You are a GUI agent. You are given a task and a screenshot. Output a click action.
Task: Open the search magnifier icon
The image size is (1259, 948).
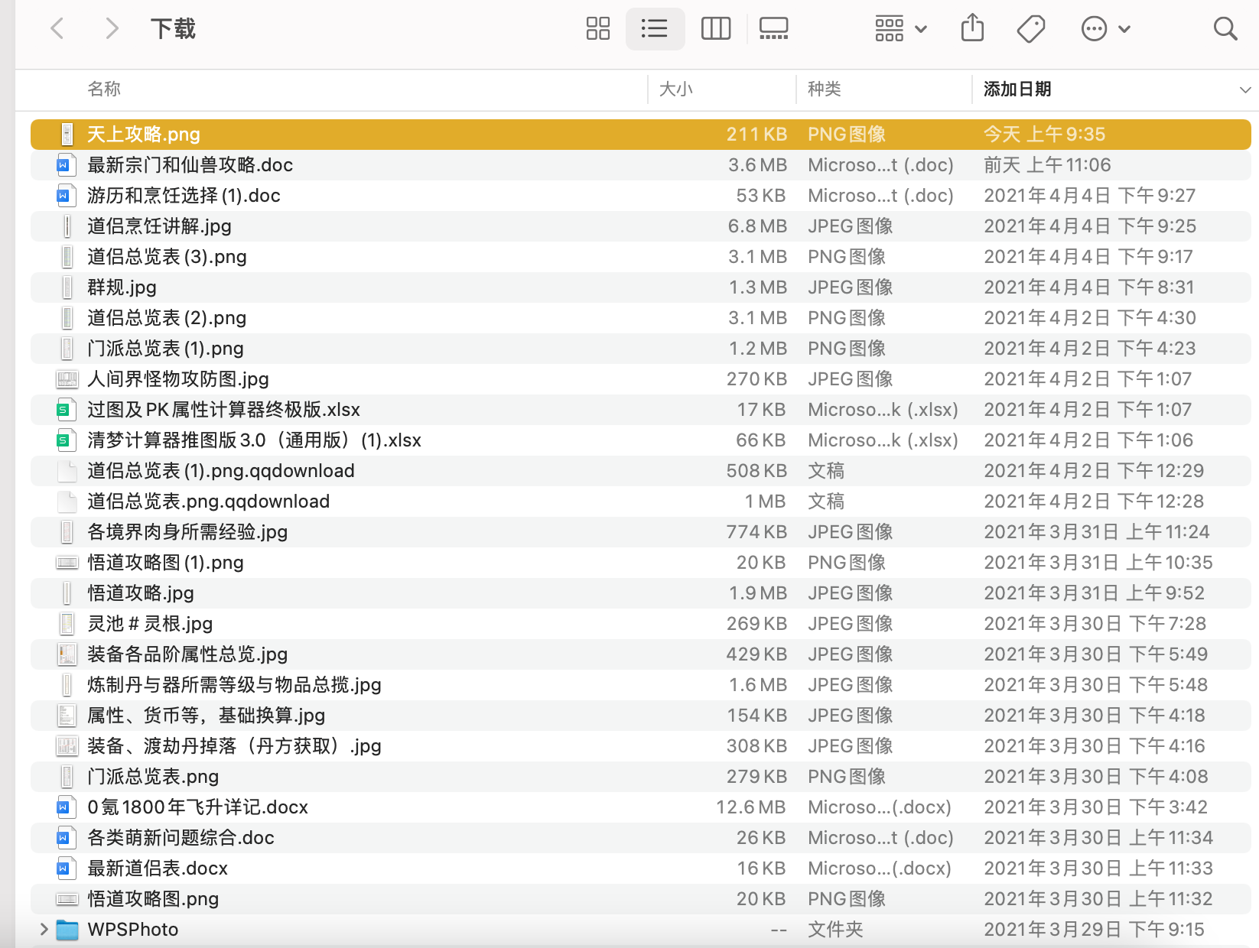pyautogui.click(x=1225, y=29)
